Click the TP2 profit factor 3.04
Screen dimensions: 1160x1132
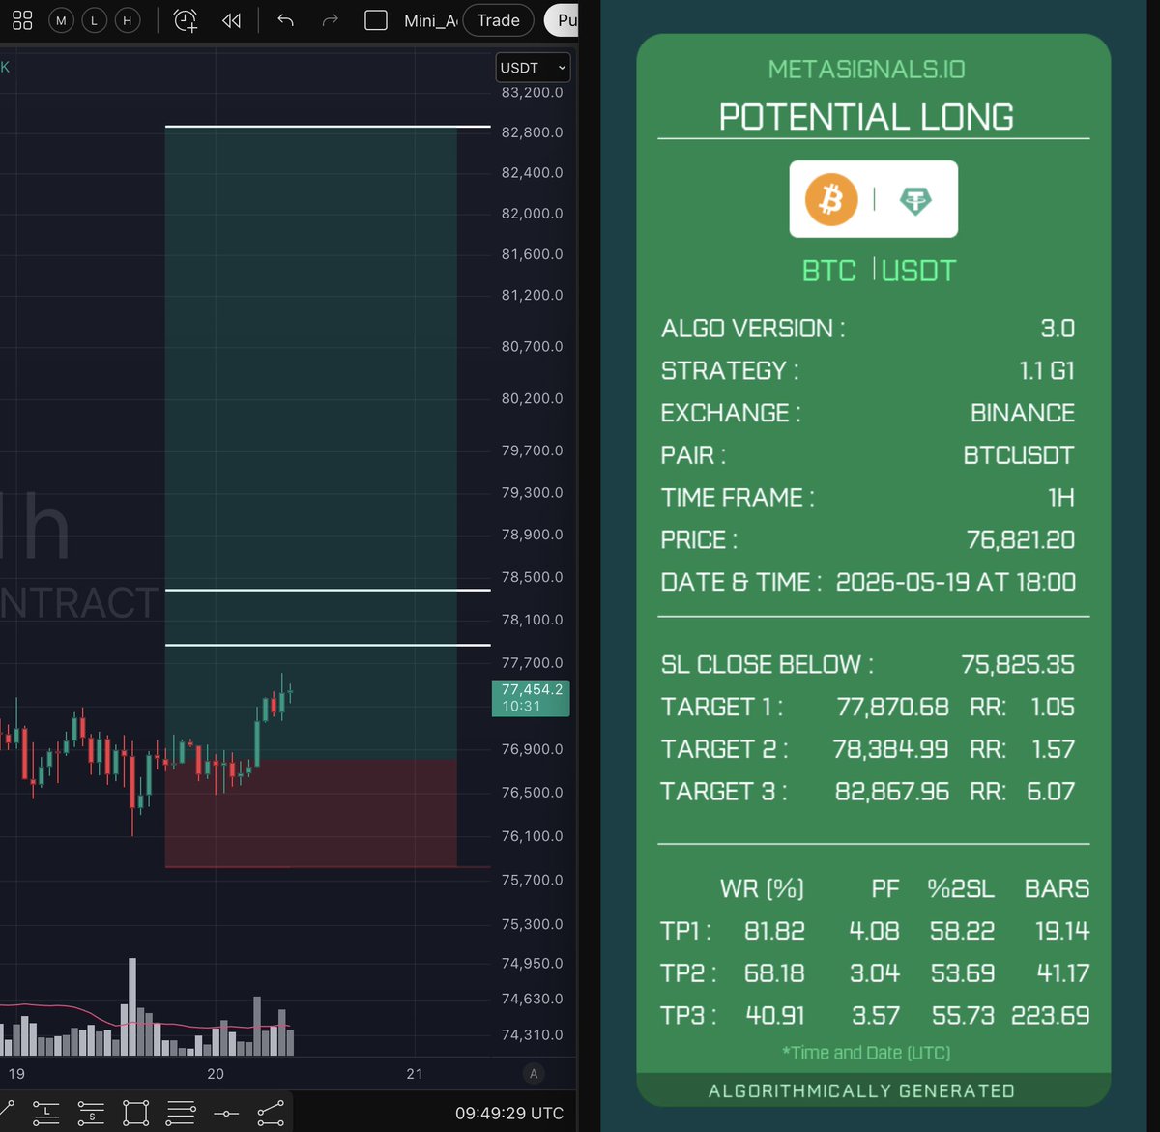(875, 973)
